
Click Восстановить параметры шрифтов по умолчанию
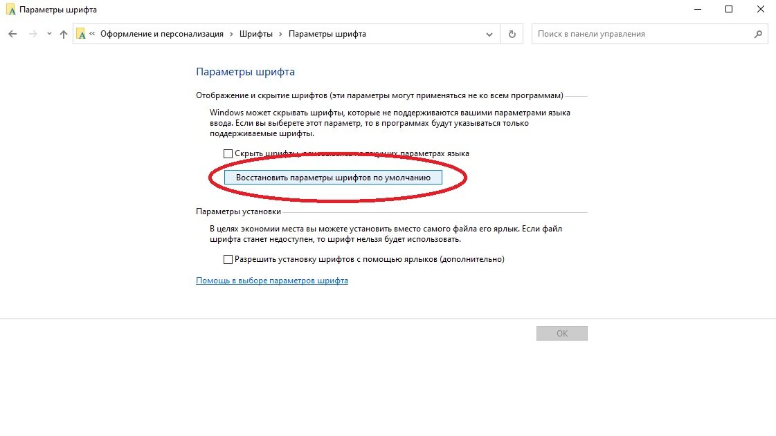[333, 178]
